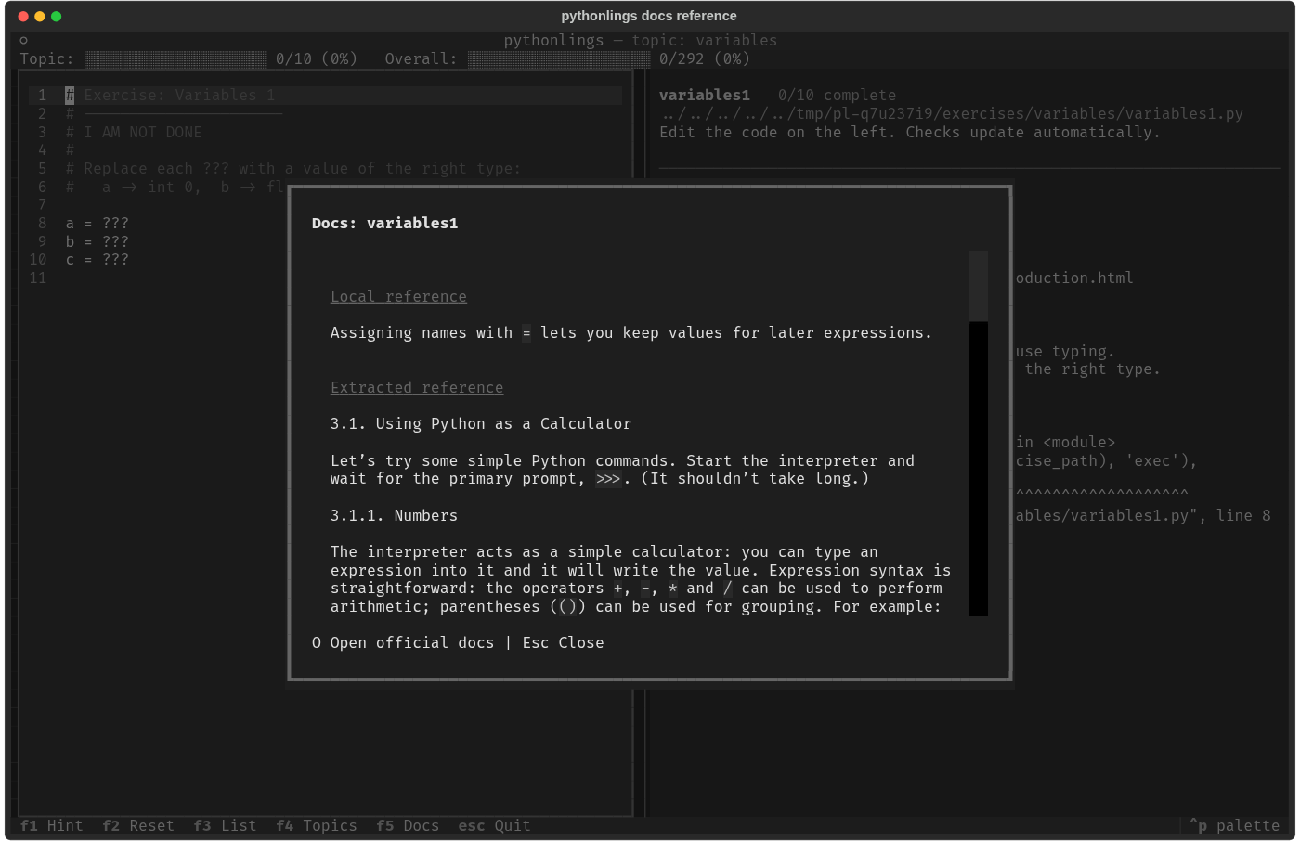Click '0/292 (0%)' overall count

[x=705, y=58]
